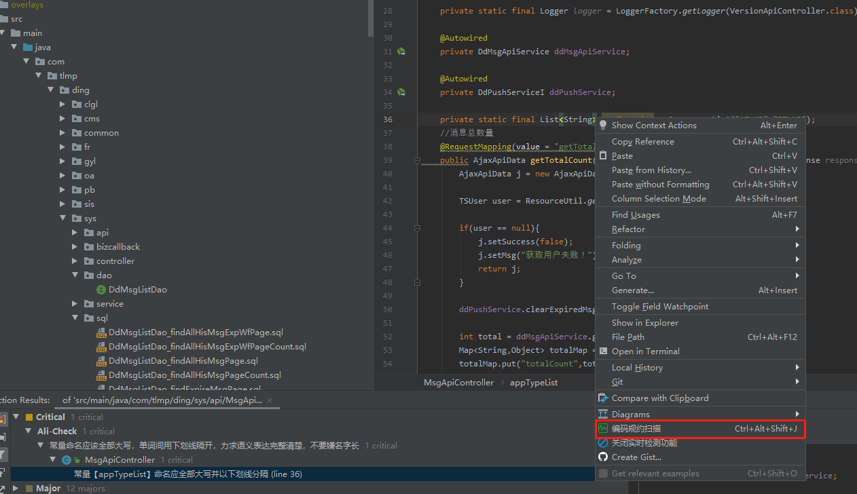Choose Find Usages

click(x=700, y=215)
